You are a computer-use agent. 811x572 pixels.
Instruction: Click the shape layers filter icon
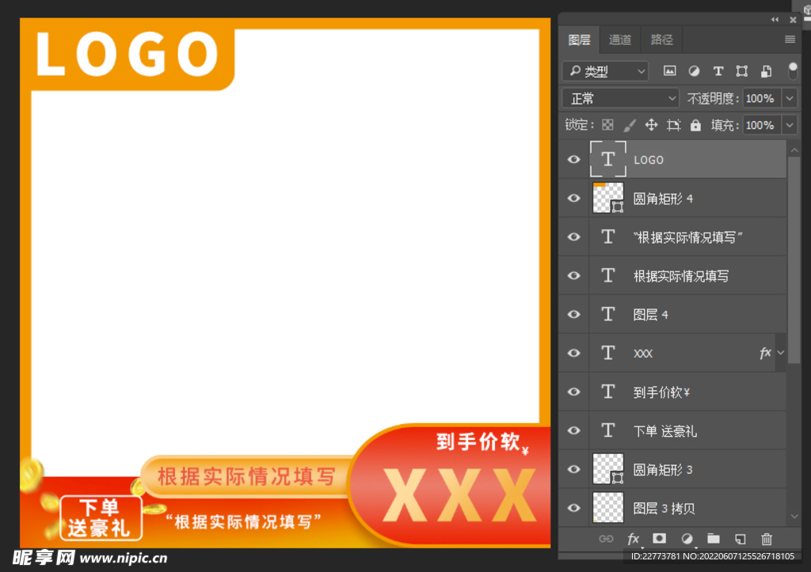741,70
